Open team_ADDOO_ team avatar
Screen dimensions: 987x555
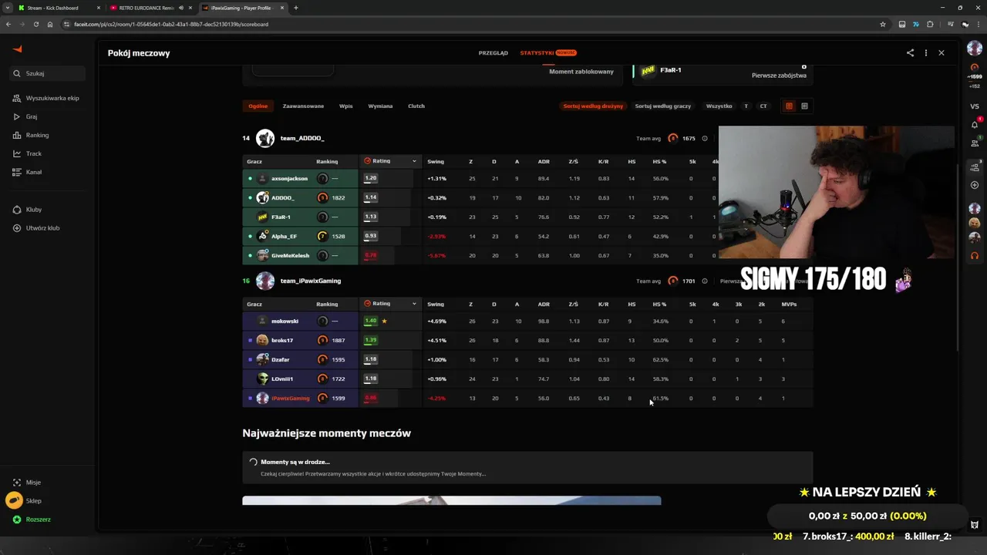pyautogui.click(x=265, y=138)
